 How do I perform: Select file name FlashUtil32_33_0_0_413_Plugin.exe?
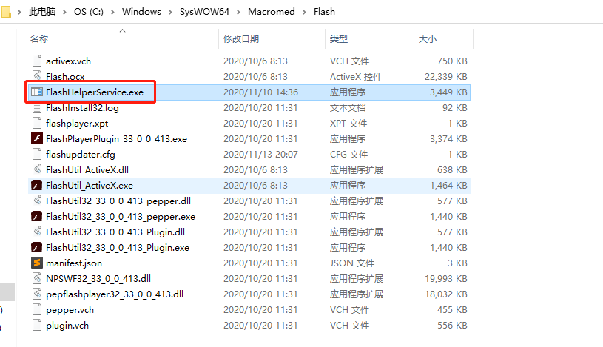118,248
